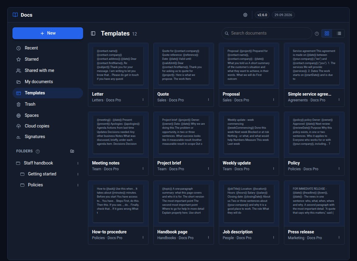Open the Weekly update template preview
Image resolution: width=357 pixels, height=261 pixels.
(x=249, y=134)
